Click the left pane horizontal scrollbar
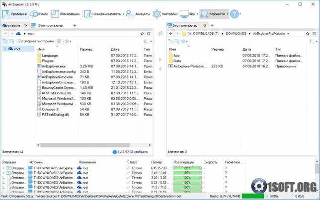Image resolution: width=320 pixels, height=200 pixels. click(x=85, y=145)
